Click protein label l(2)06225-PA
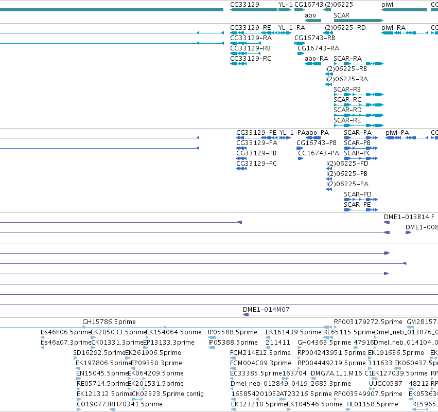Viewport: 438px width, 412px height. click(x=347, y=184)
